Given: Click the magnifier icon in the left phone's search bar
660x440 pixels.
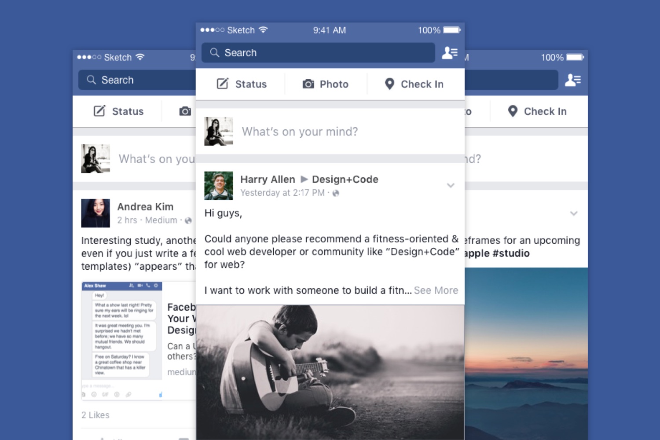Looking at the screenshot, I should (91, 80).
